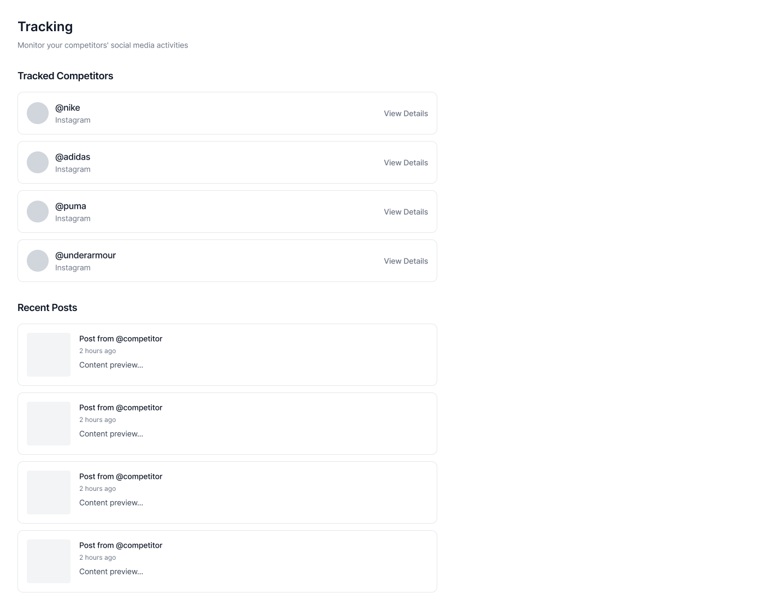Open View Details for @nike
This screenshot has width=781, height=610.
pyautogui.click(x=406, y=114)
